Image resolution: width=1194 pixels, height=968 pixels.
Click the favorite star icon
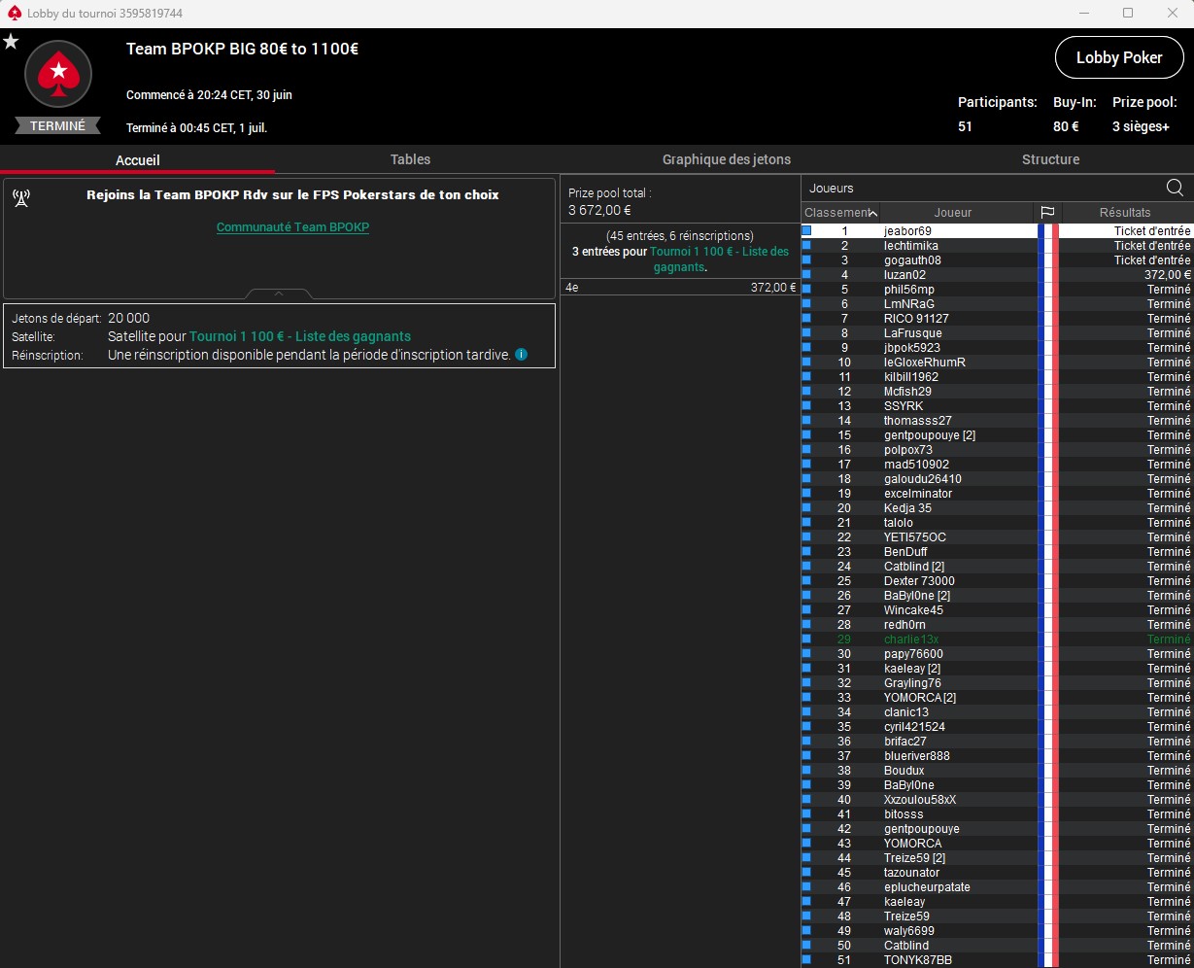tap(11, 42)
